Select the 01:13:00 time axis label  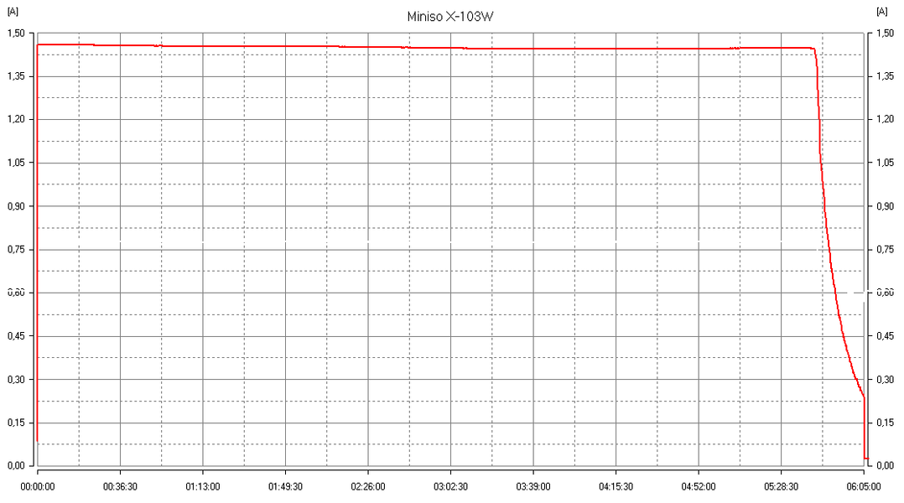click(203, 487)
